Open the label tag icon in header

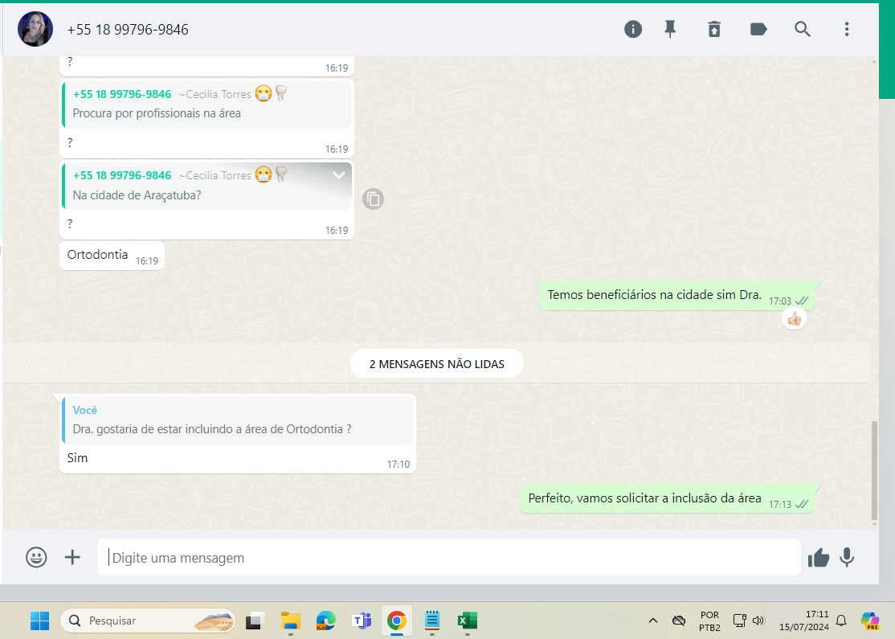(x=758, y=30)
